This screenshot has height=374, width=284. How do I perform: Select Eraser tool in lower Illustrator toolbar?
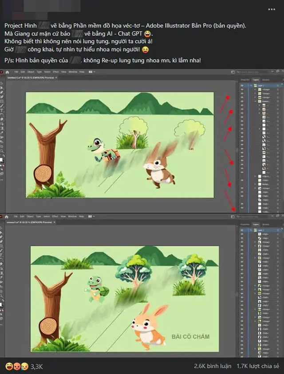1,264
